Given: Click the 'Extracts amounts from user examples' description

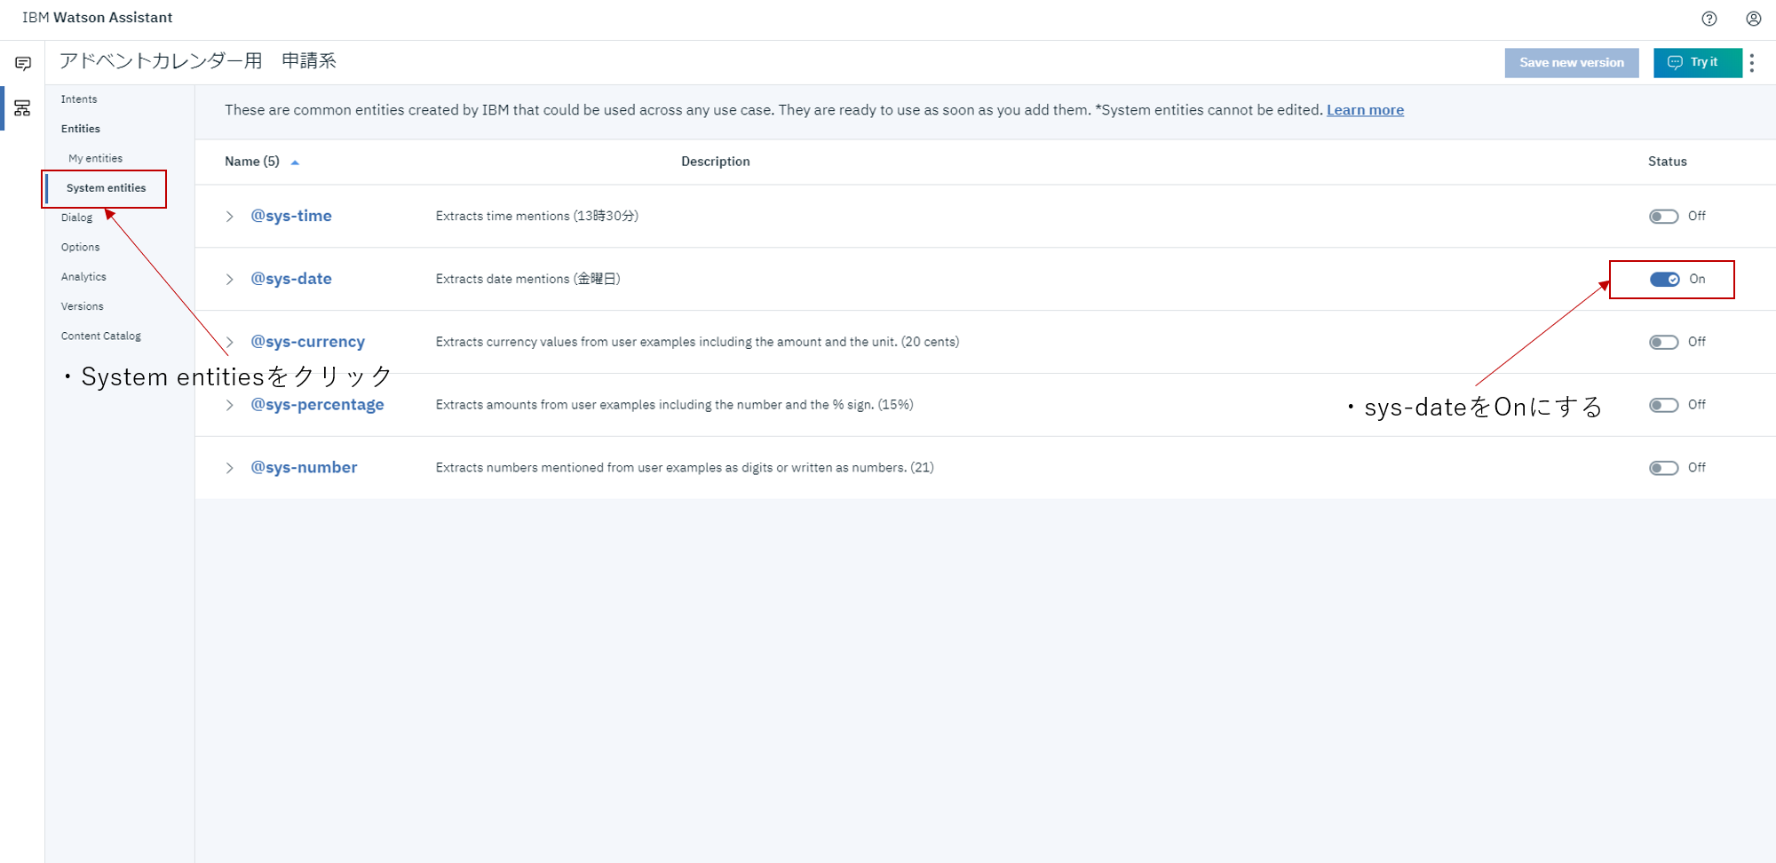Looking at the screenshot, I should [674, 405].
